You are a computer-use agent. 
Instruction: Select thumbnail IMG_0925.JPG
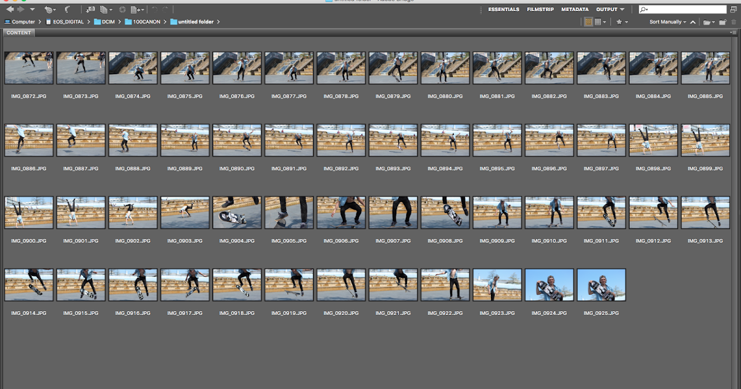click(601, 285)
